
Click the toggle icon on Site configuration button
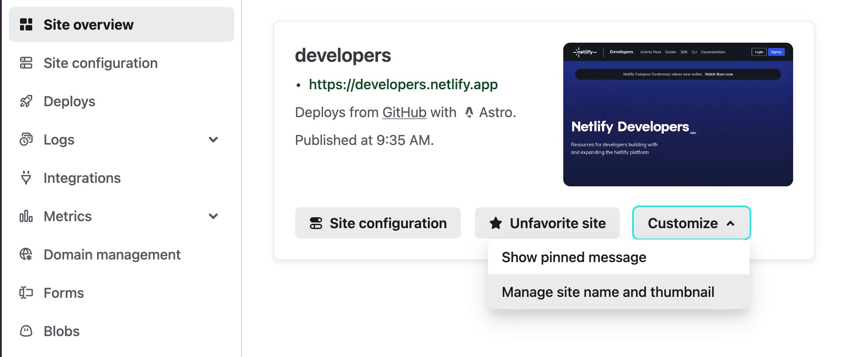[x=316, y=223]
